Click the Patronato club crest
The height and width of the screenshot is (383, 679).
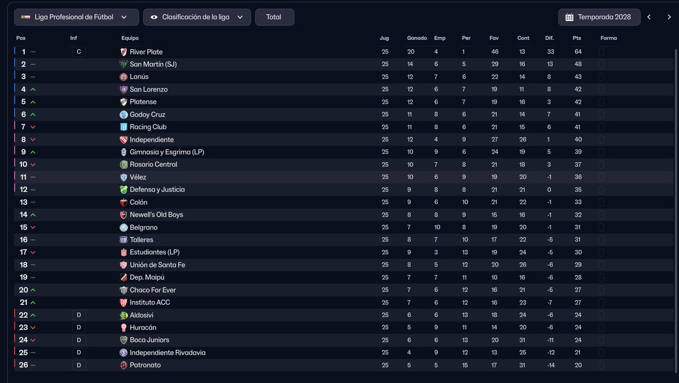pyautogui.click(x=123, y=365)
